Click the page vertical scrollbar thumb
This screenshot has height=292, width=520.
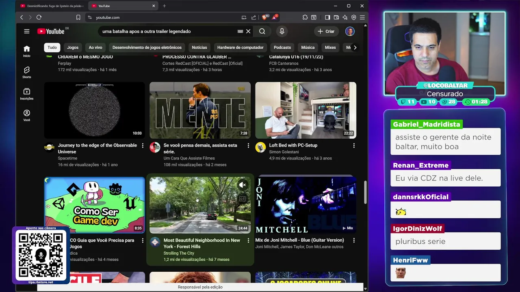365,192
